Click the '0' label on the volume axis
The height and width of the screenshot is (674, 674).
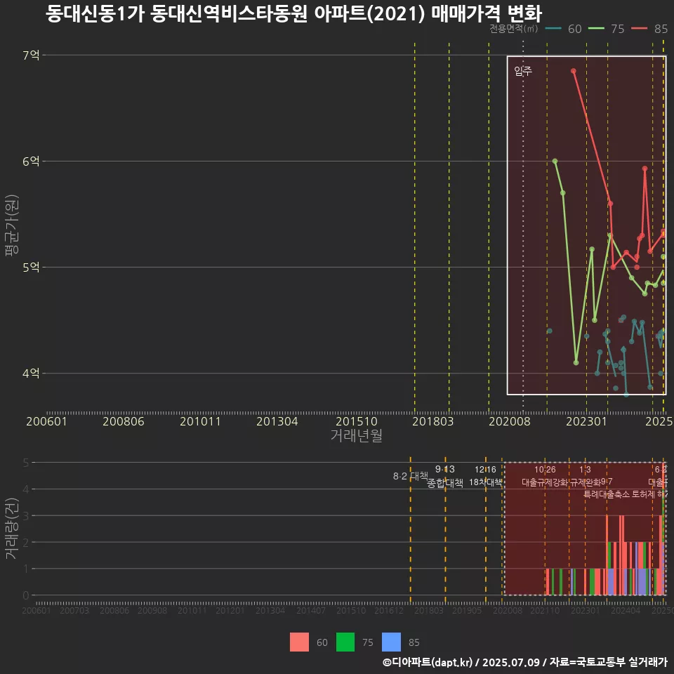26,595
